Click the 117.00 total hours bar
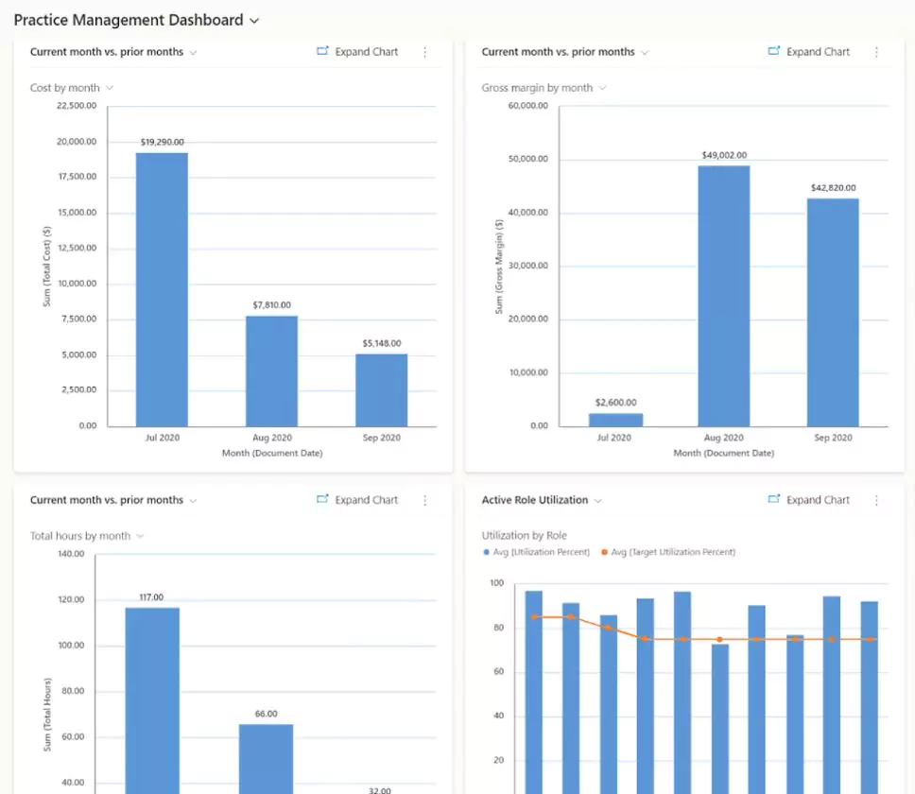This screenshot has width=915, height=794. (152, 699)
